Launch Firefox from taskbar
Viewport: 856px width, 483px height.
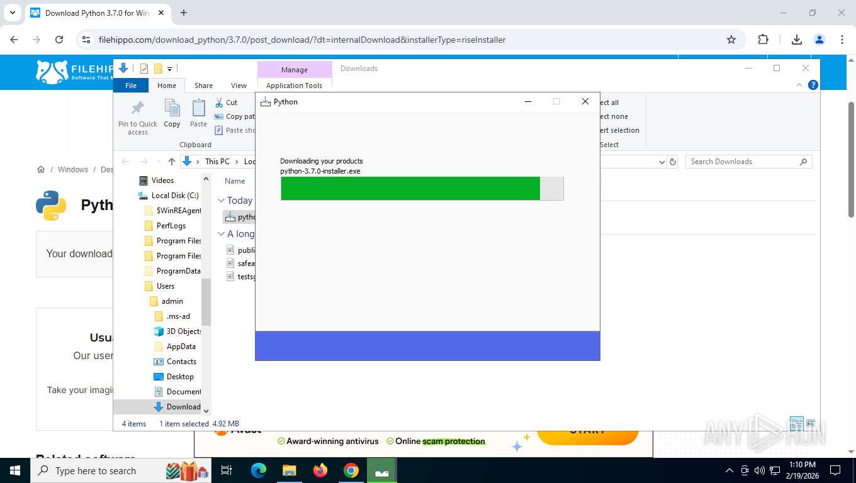click(x=320, y=470)
